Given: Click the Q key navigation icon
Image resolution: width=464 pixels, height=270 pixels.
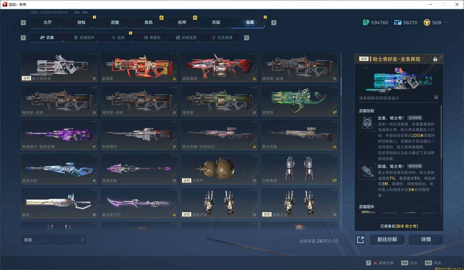Looking at the screenshot, I should [23, 23].
